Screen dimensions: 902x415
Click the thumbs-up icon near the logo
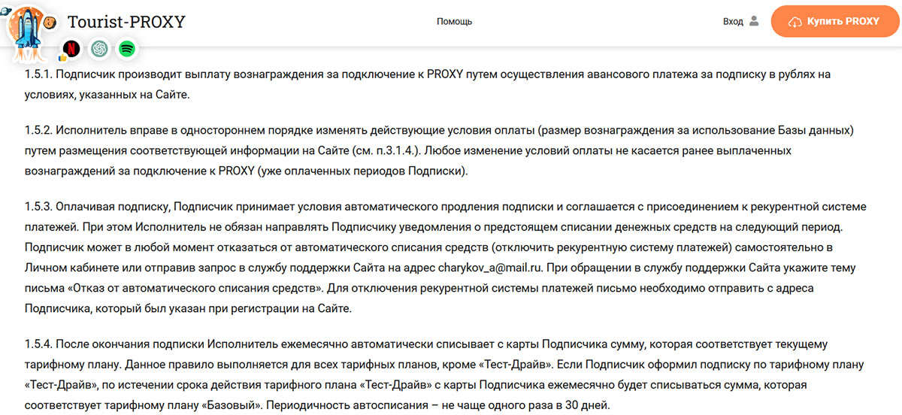coord(64,56)
